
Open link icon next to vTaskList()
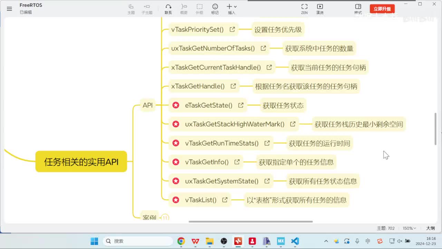[x=225, y=200]
